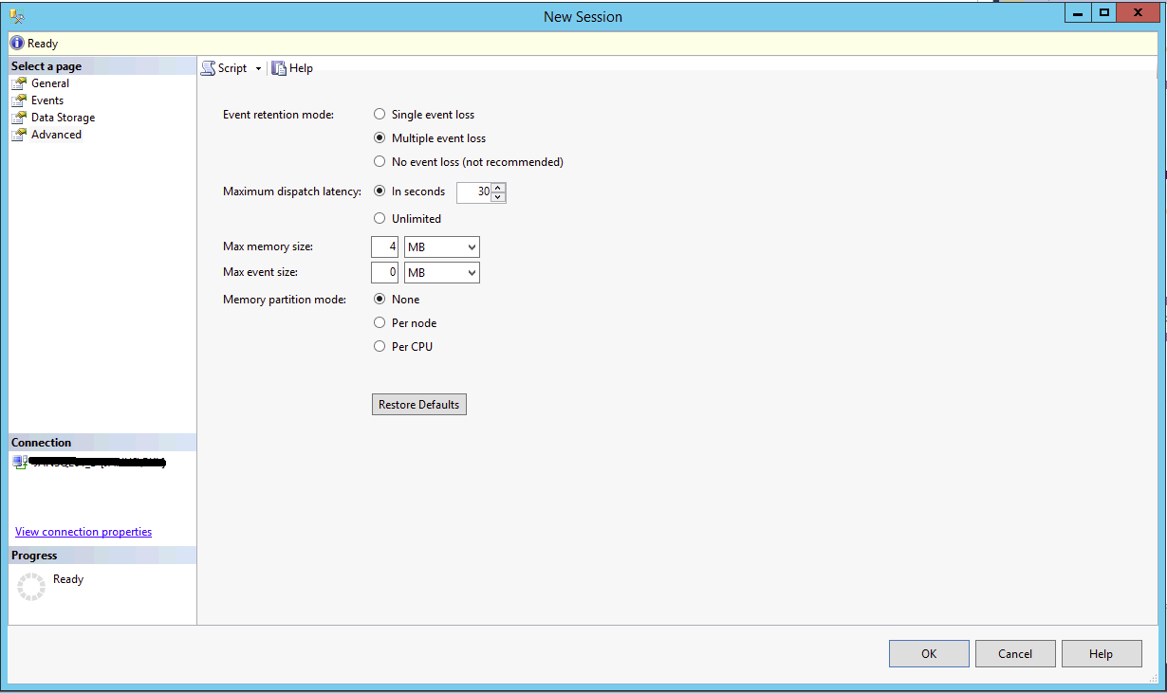Click the Data Storage page icon

pyautogui.click(x=19, y=118)
